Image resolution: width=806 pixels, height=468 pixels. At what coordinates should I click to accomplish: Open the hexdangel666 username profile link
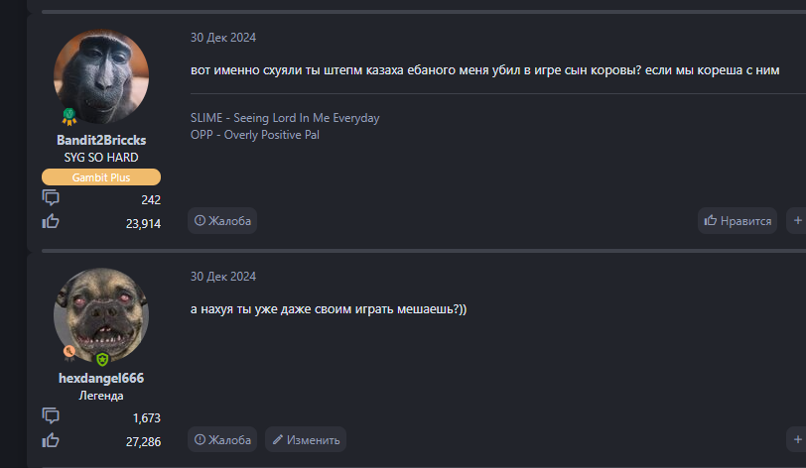pos(100,378)
